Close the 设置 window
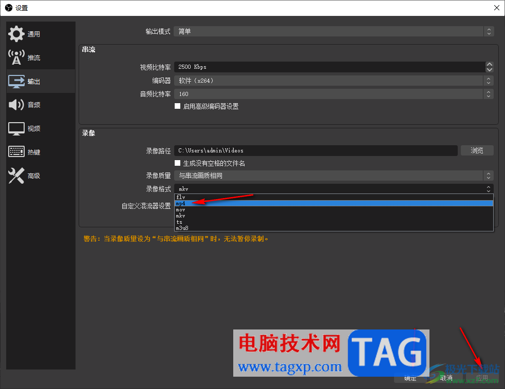The height and width of the screenshot is (389, 505). pyautogui.click(x=497, y=8)
